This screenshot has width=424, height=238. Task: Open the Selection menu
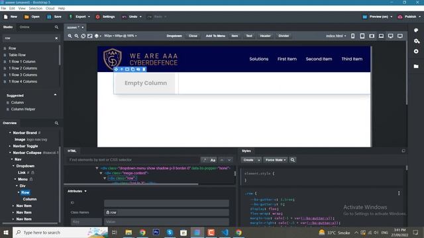coord(35,9)
